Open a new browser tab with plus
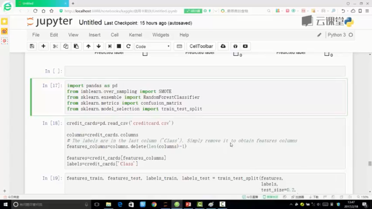Screen dimensions: 372x209 point(73,3)
